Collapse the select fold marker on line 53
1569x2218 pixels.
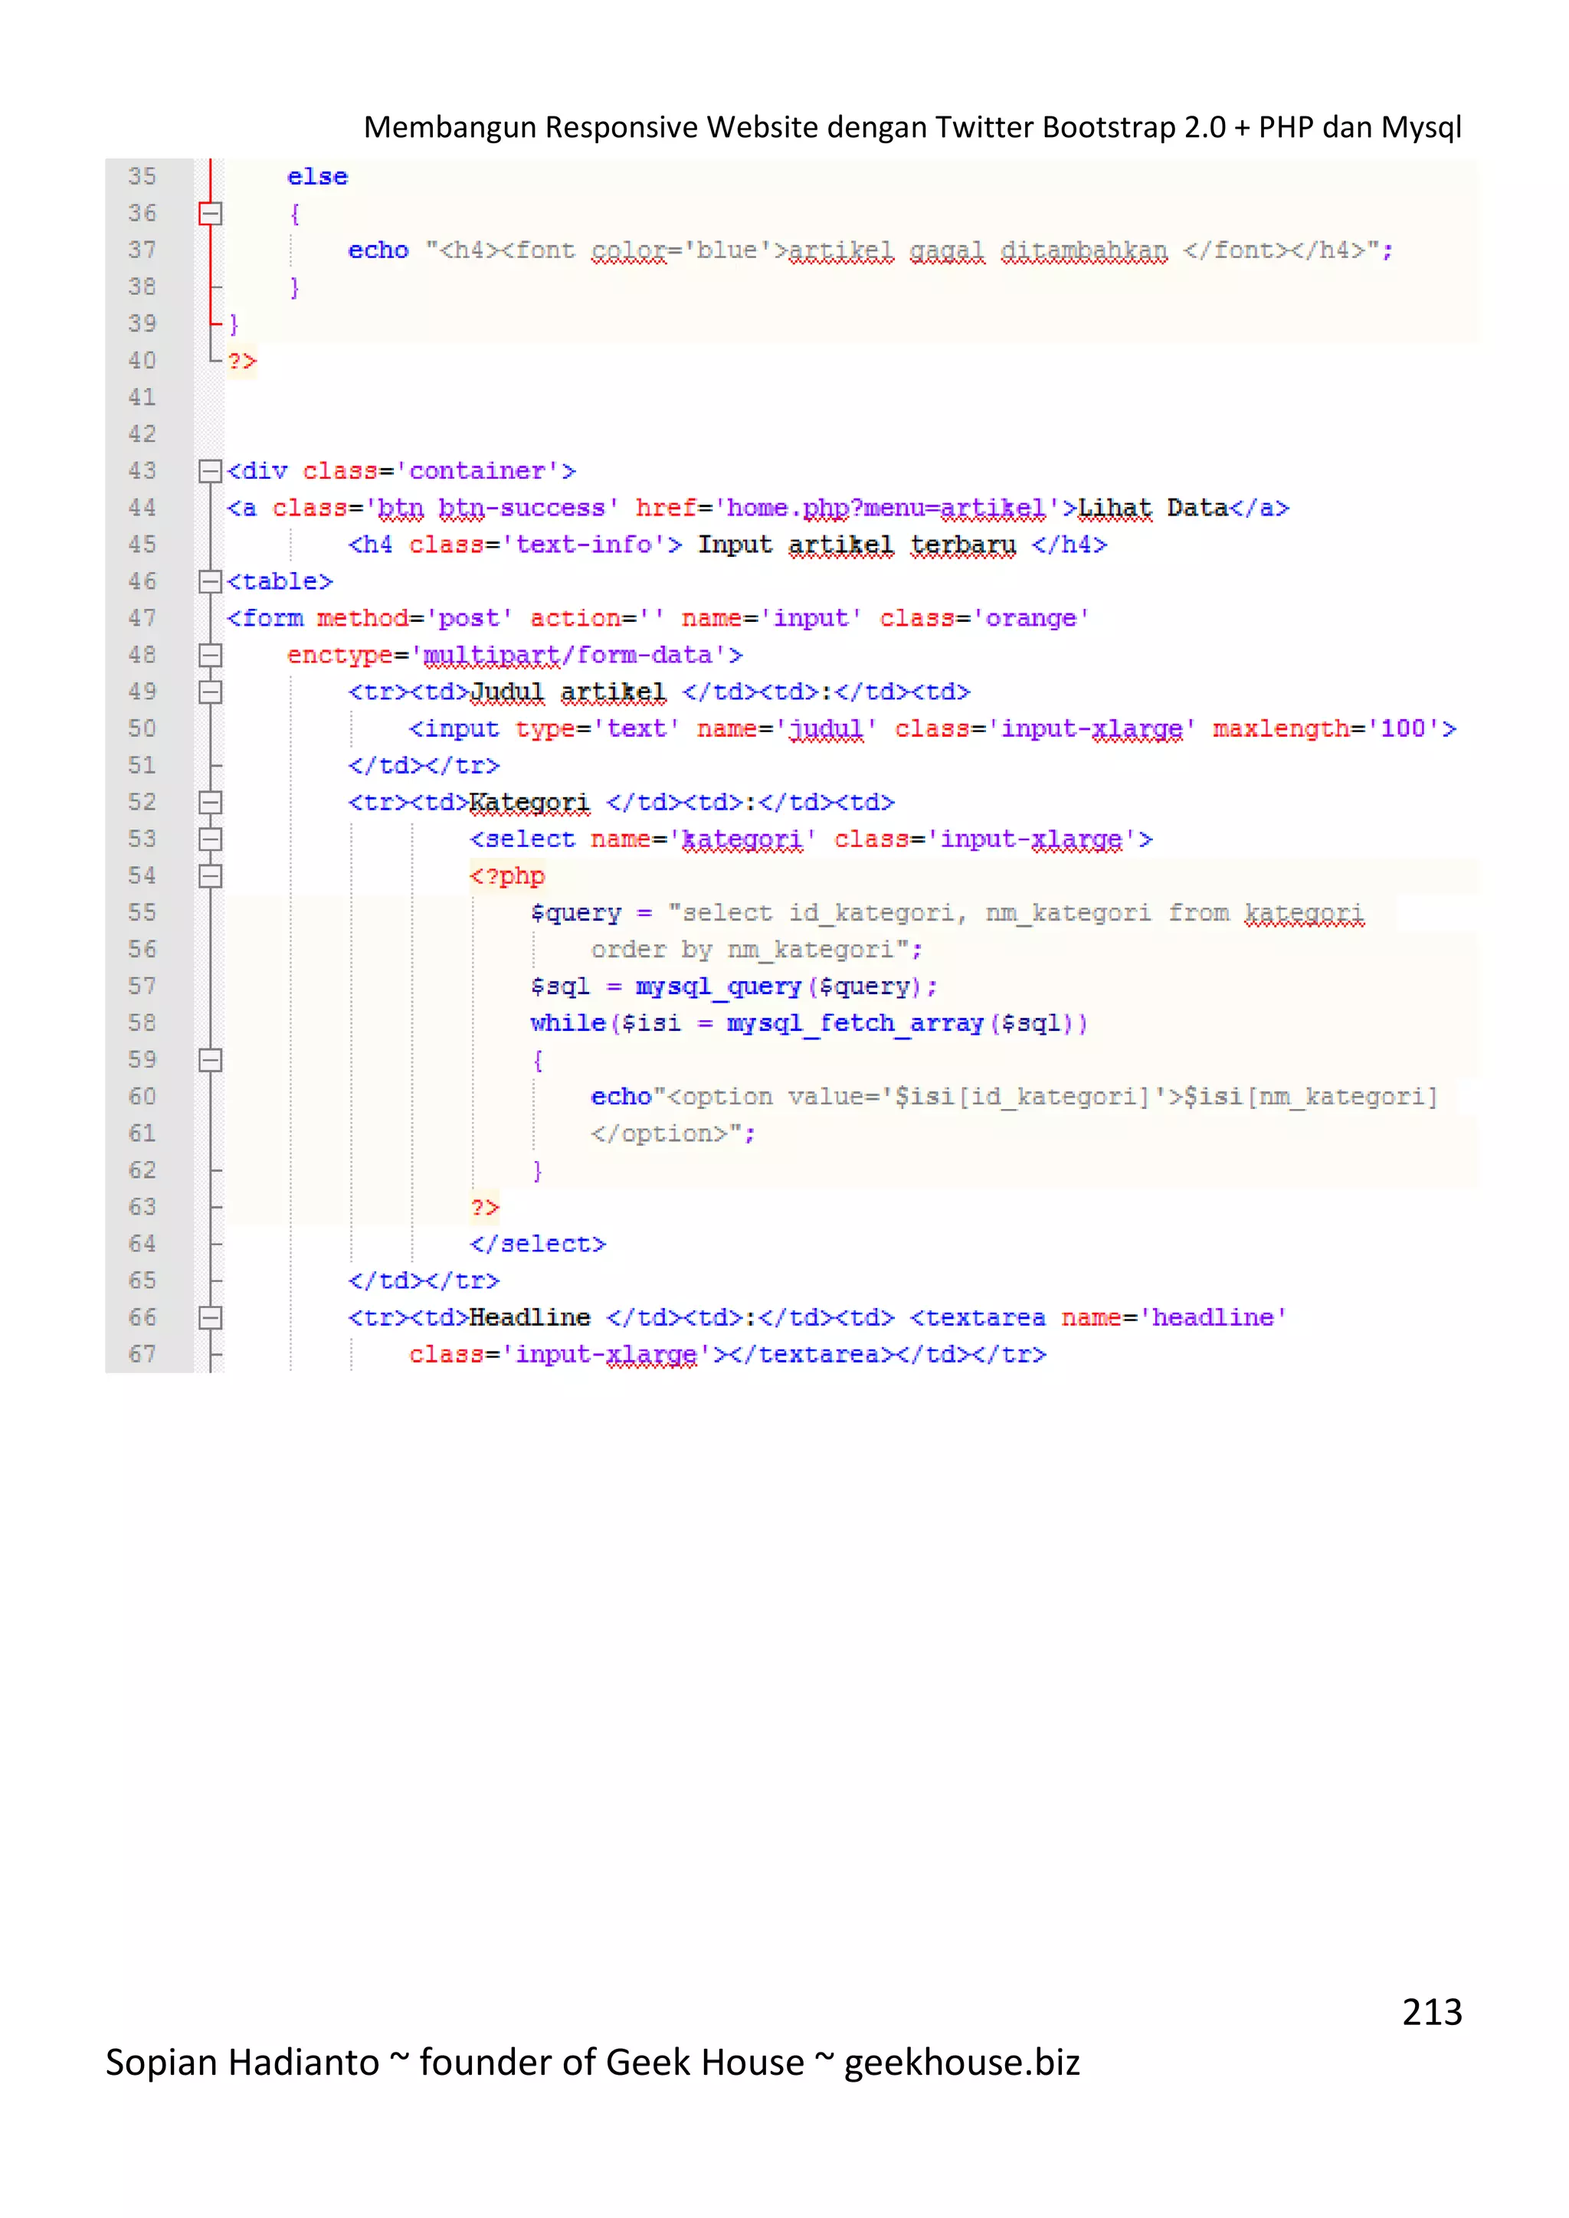(x=210, y=839)
